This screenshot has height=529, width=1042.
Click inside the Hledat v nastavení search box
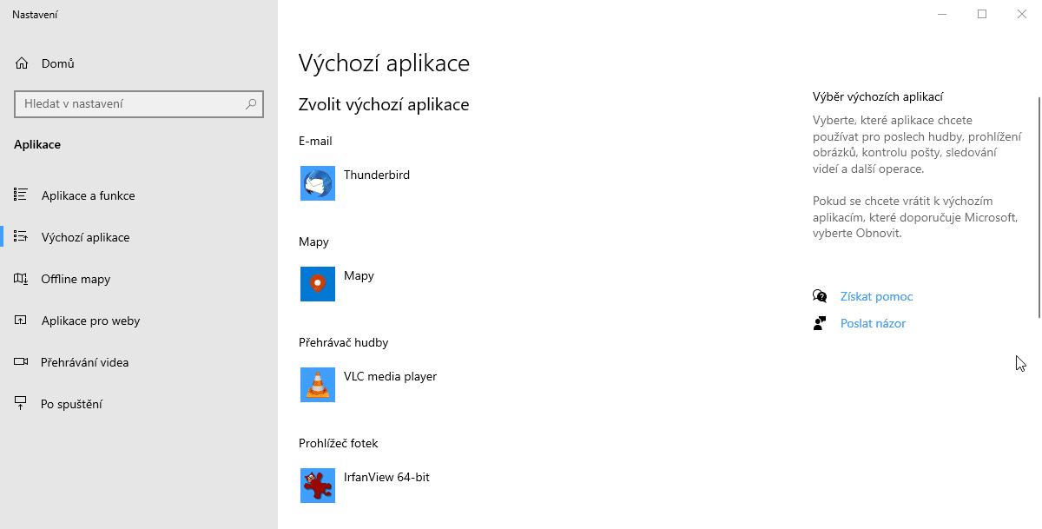click(x=139, y=103)
